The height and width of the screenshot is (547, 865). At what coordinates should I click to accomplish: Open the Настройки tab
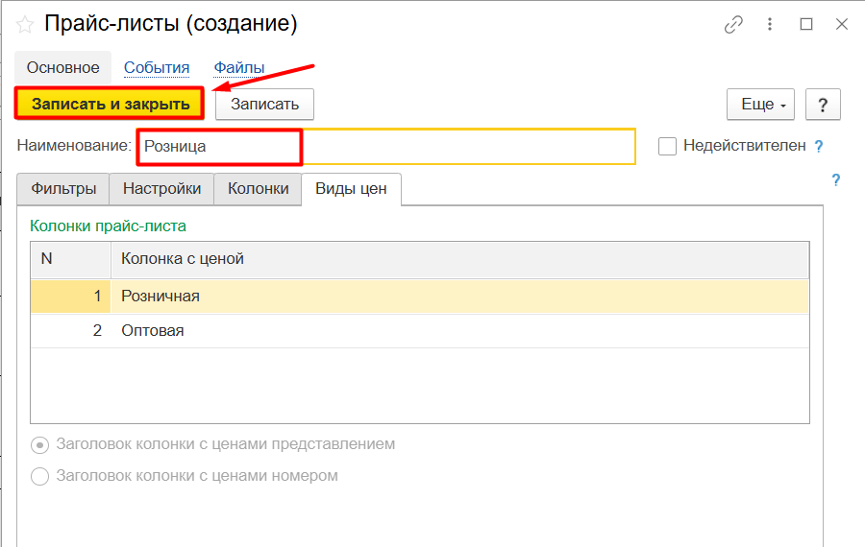point(161,189)
